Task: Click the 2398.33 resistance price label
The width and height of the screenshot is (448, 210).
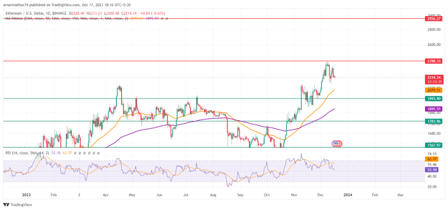Action: pyautogui.click(x=434, y=61)
